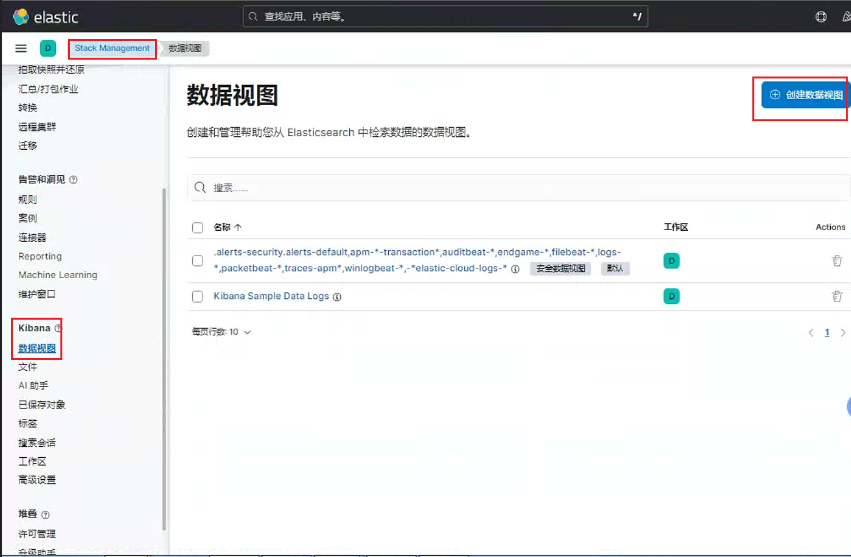This screenshot has width=851, height=557.
Task: Click the Elastic logo
Action: pos(45,16)
